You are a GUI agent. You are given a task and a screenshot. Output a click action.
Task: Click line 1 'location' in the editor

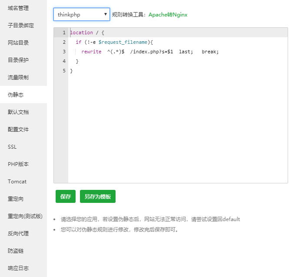pyautogui.click(x=81, y=33)
